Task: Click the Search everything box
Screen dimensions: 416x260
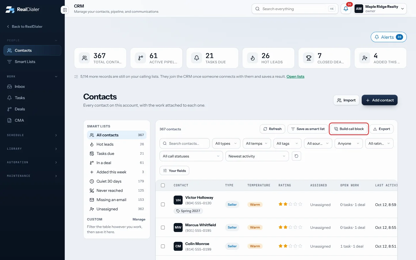Action: tap(295, 9)
